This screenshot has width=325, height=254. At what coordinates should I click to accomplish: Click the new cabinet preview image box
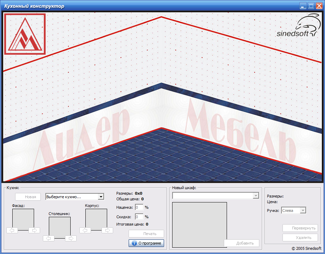200,225
